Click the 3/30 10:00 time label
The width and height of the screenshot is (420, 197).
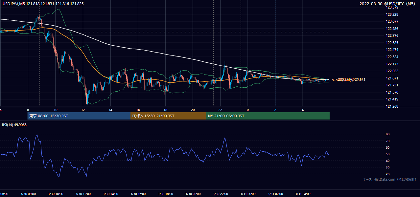click(55, 194)
